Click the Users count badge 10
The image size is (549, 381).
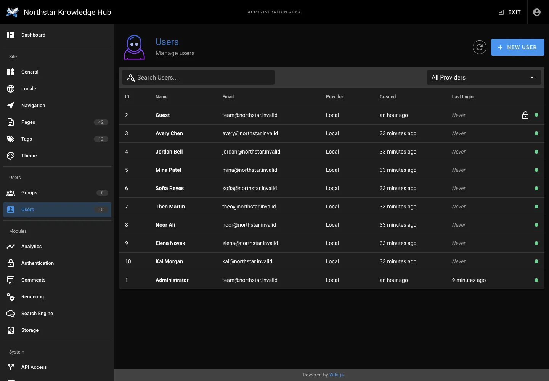pyautogui.click(x=101, y=210)
